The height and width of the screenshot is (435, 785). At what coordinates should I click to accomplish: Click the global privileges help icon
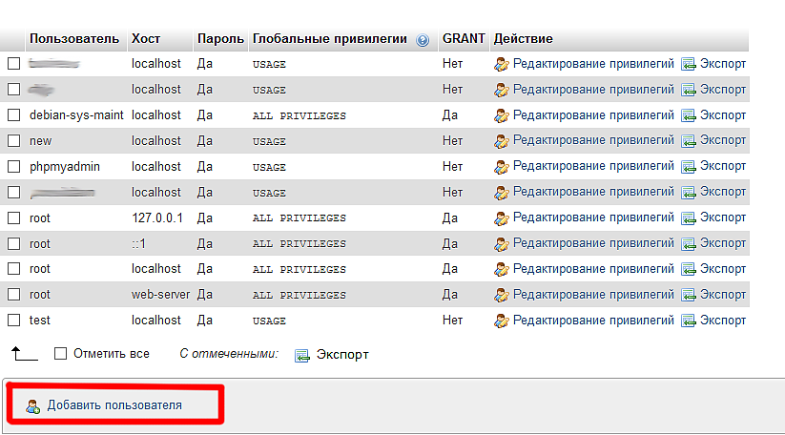(423, 40)
